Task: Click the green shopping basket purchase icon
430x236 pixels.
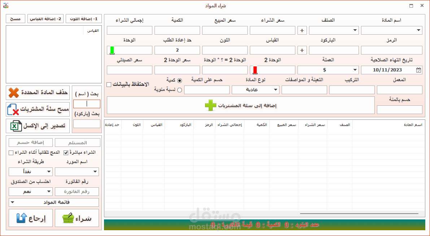Action: point(68,218)
